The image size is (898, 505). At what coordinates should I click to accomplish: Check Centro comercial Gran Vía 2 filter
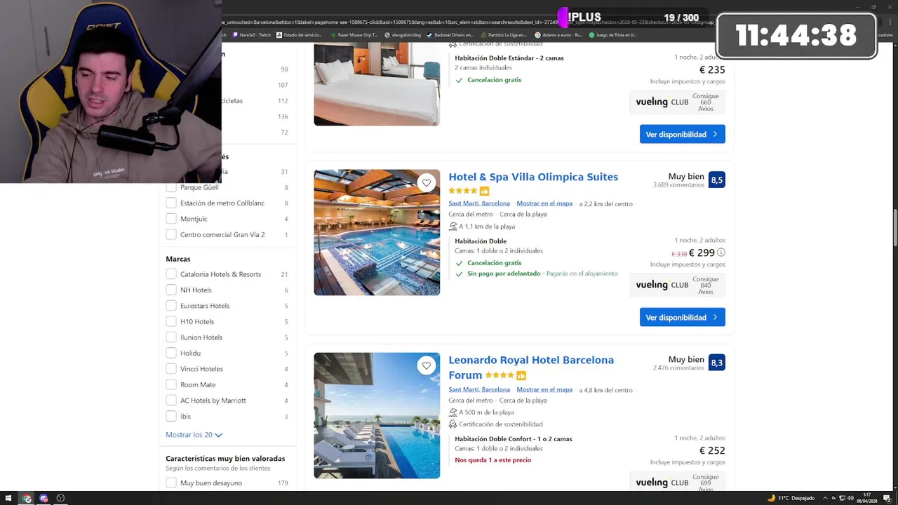tap(171, 234)
